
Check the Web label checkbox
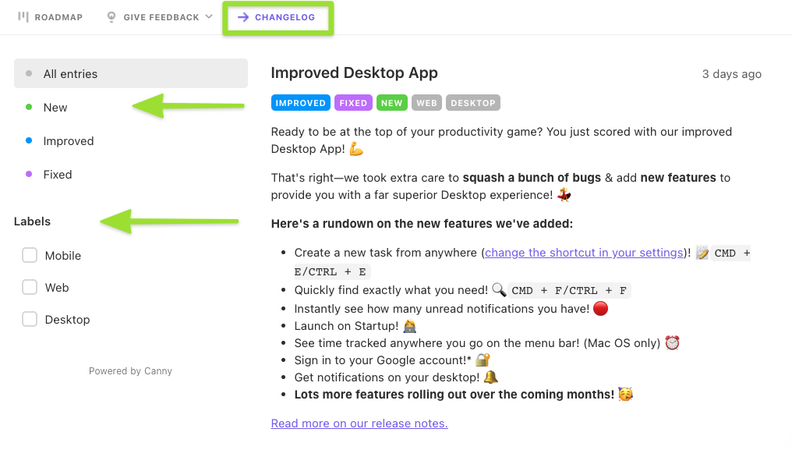click(30, 288)
